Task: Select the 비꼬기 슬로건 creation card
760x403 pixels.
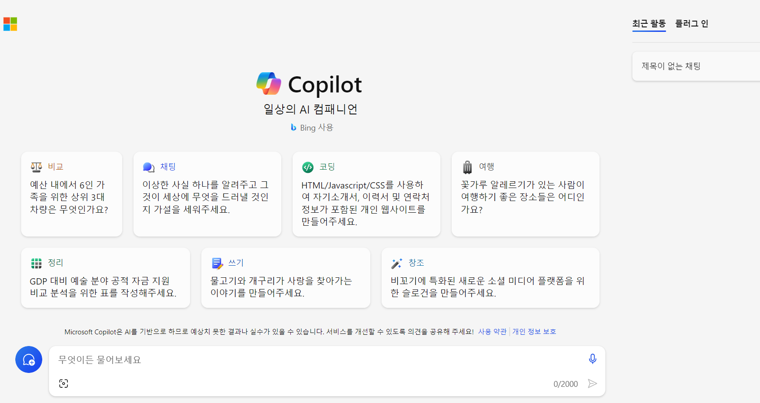Action: 490,278
